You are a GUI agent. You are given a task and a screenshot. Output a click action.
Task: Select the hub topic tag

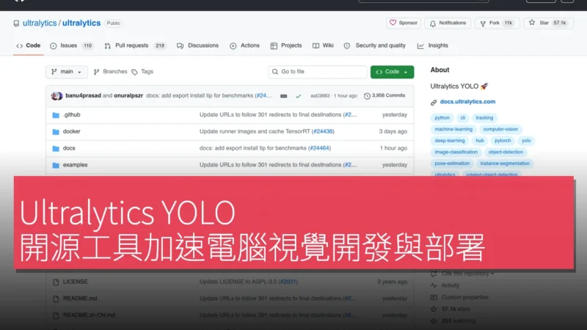click(x=480, y=141)
